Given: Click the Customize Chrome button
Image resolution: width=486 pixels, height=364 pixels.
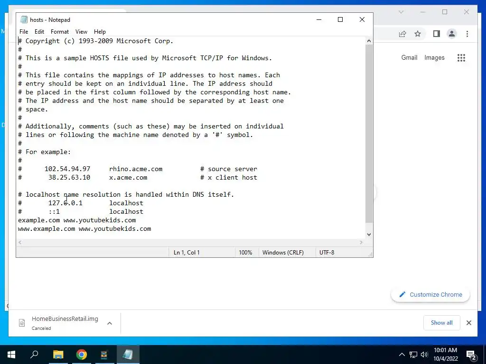Looking at the screenshot, I should tap(430, 295).
